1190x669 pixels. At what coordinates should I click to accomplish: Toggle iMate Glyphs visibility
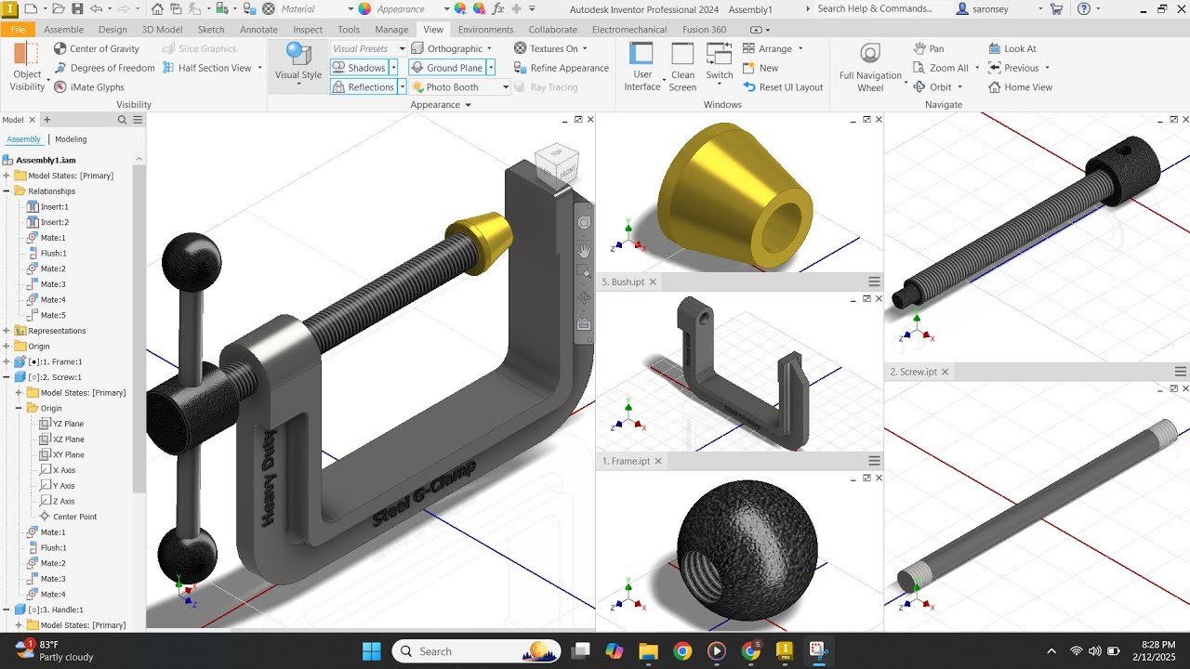click(88, 87)
